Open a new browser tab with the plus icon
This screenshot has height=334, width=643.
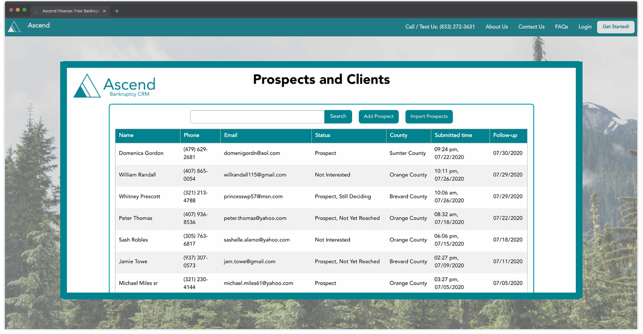pos(117,11)
